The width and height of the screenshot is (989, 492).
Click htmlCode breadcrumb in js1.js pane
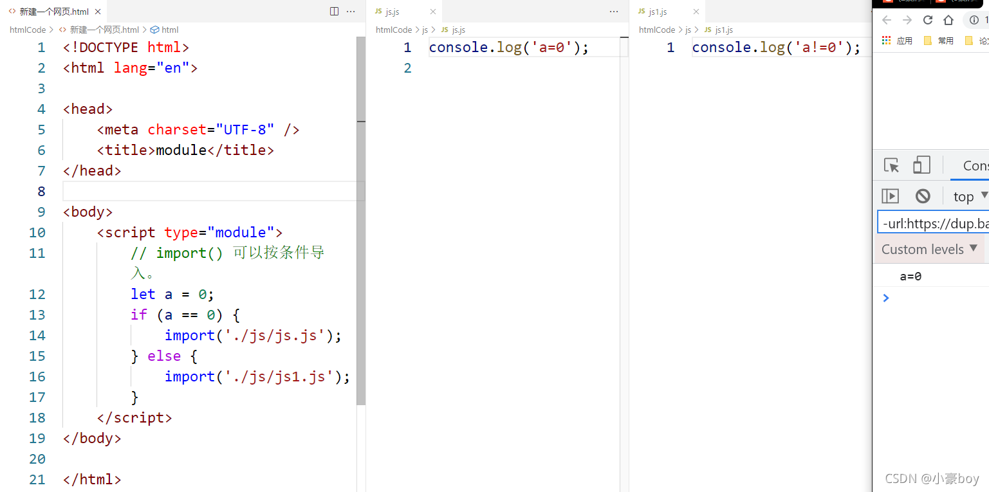point(657,30)
